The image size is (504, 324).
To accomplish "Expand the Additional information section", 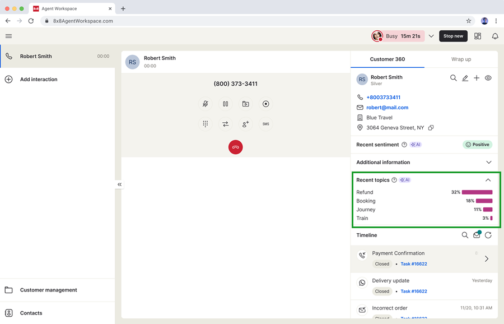I will coord(488,163).
